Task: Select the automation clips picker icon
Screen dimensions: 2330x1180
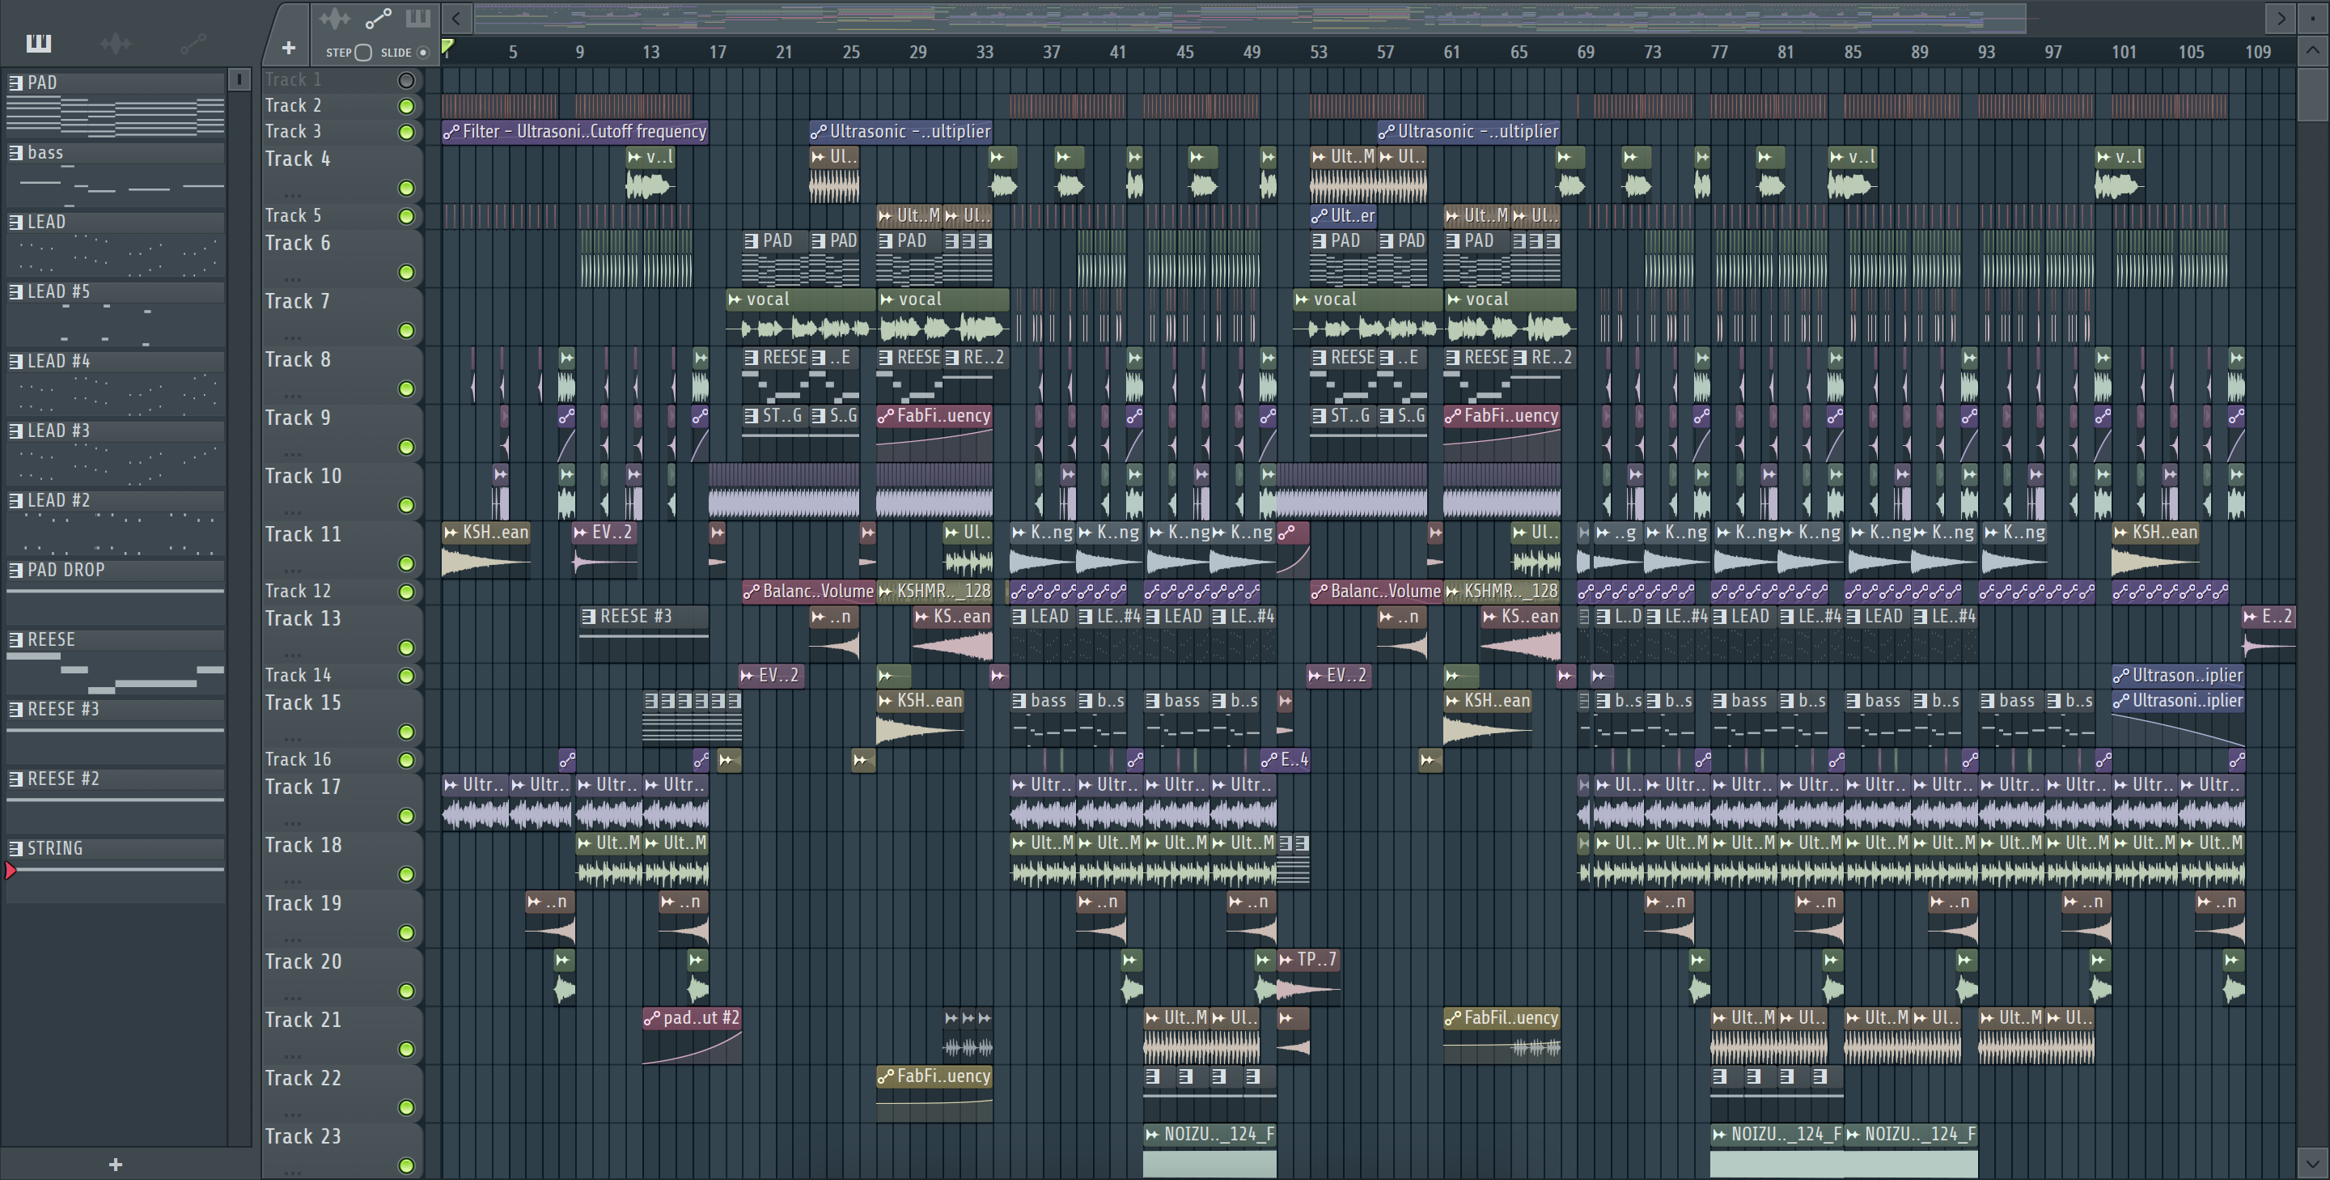Action: tap(193, 43)
